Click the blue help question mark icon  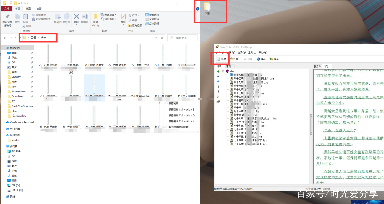click(x=198, y=9)
